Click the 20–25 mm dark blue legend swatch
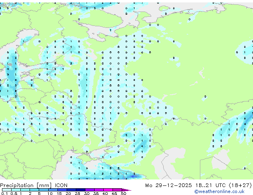The height and width of the screenshot is (195, 253). tap(71, 190)
